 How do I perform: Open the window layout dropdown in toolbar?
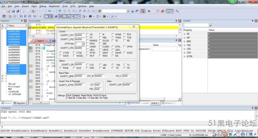[x=172, y=11]
